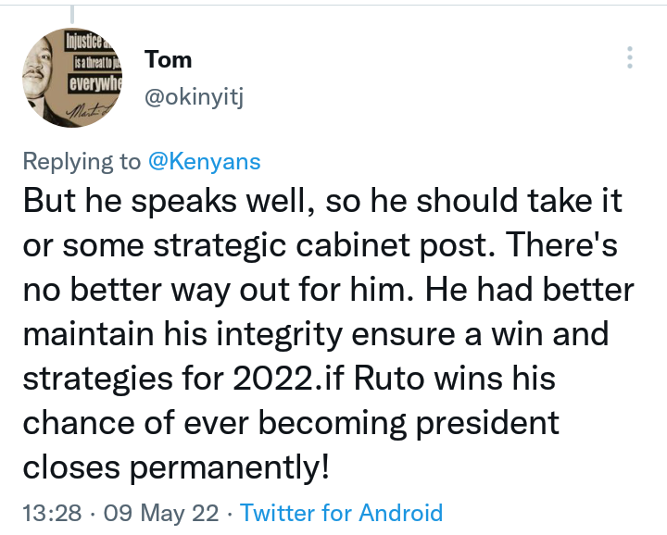The height and width of the screenshot is (535, 667).
Task: Click '2022' in the tweet text
Action: [275, 379]
